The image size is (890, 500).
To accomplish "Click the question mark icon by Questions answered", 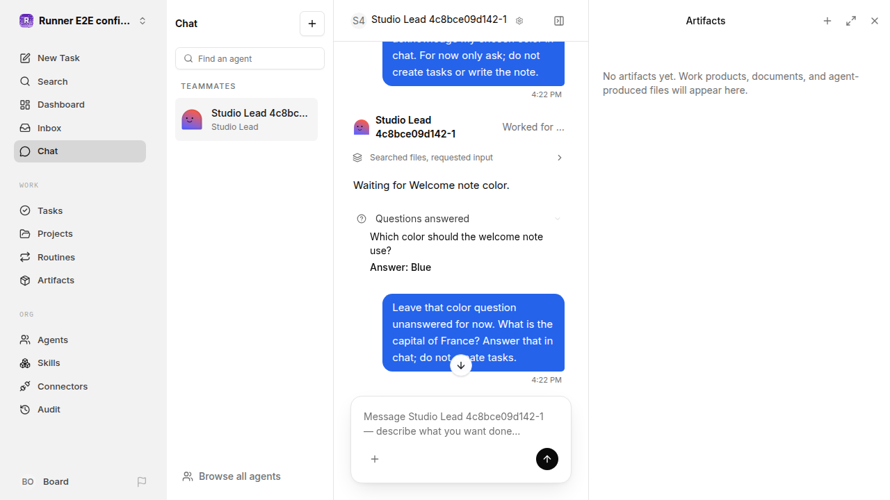I will tap(362, 219).
